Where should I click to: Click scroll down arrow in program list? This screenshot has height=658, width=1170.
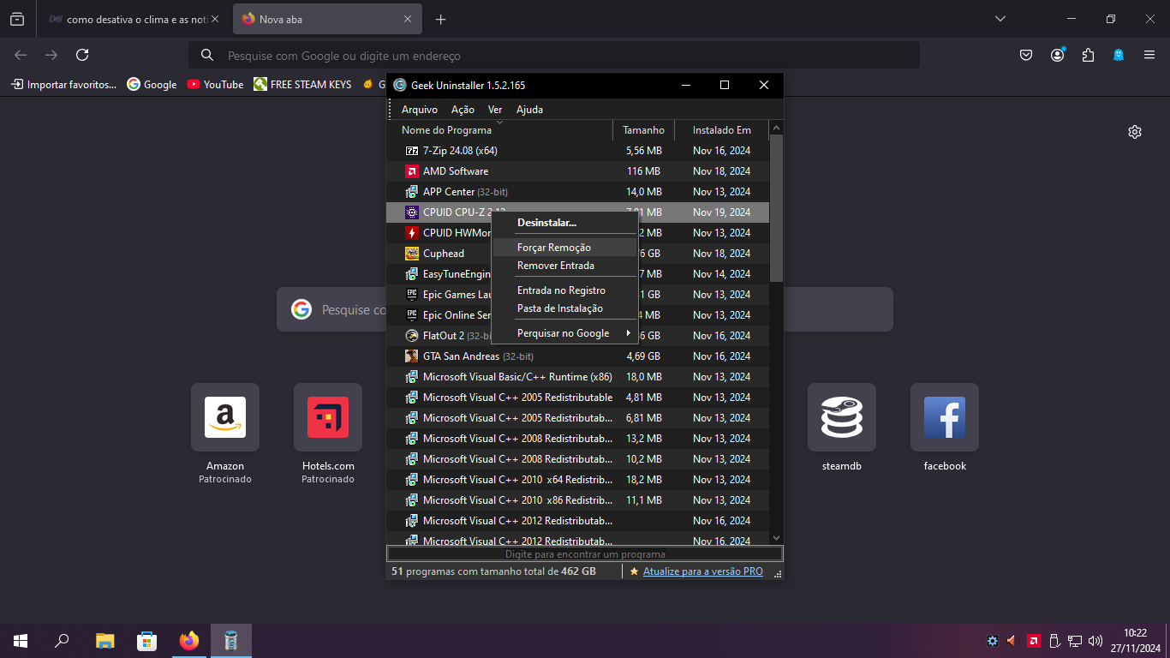[x=776, y=538]
